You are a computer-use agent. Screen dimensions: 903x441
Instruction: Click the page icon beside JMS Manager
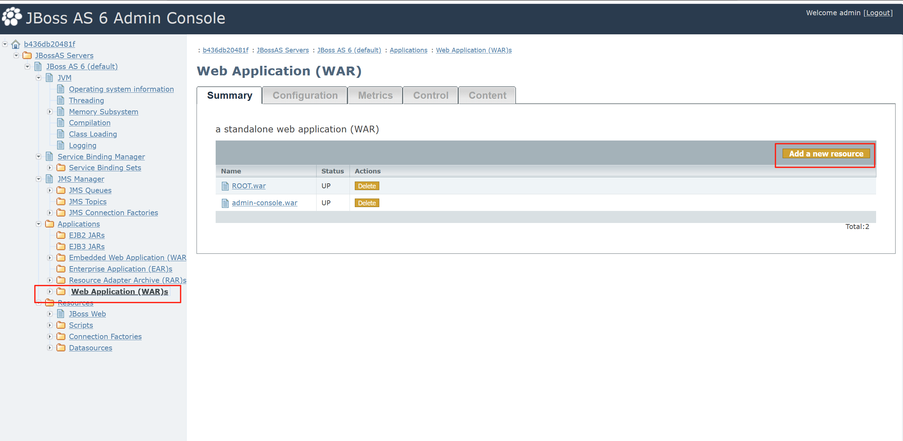coord(50,179)
